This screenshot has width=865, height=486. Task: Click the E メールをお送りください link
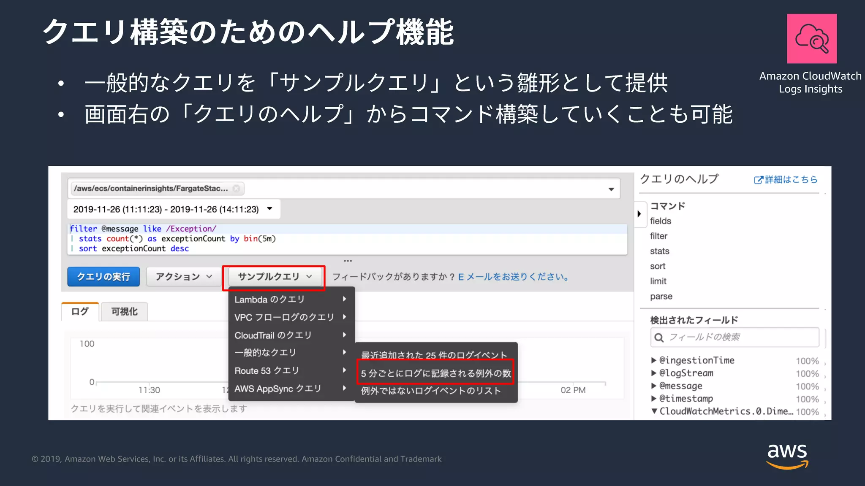(514, 277)
